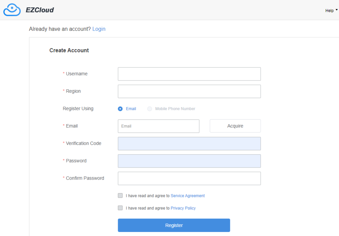
Task: Click the Password input field
Action: tap(189, 161)
